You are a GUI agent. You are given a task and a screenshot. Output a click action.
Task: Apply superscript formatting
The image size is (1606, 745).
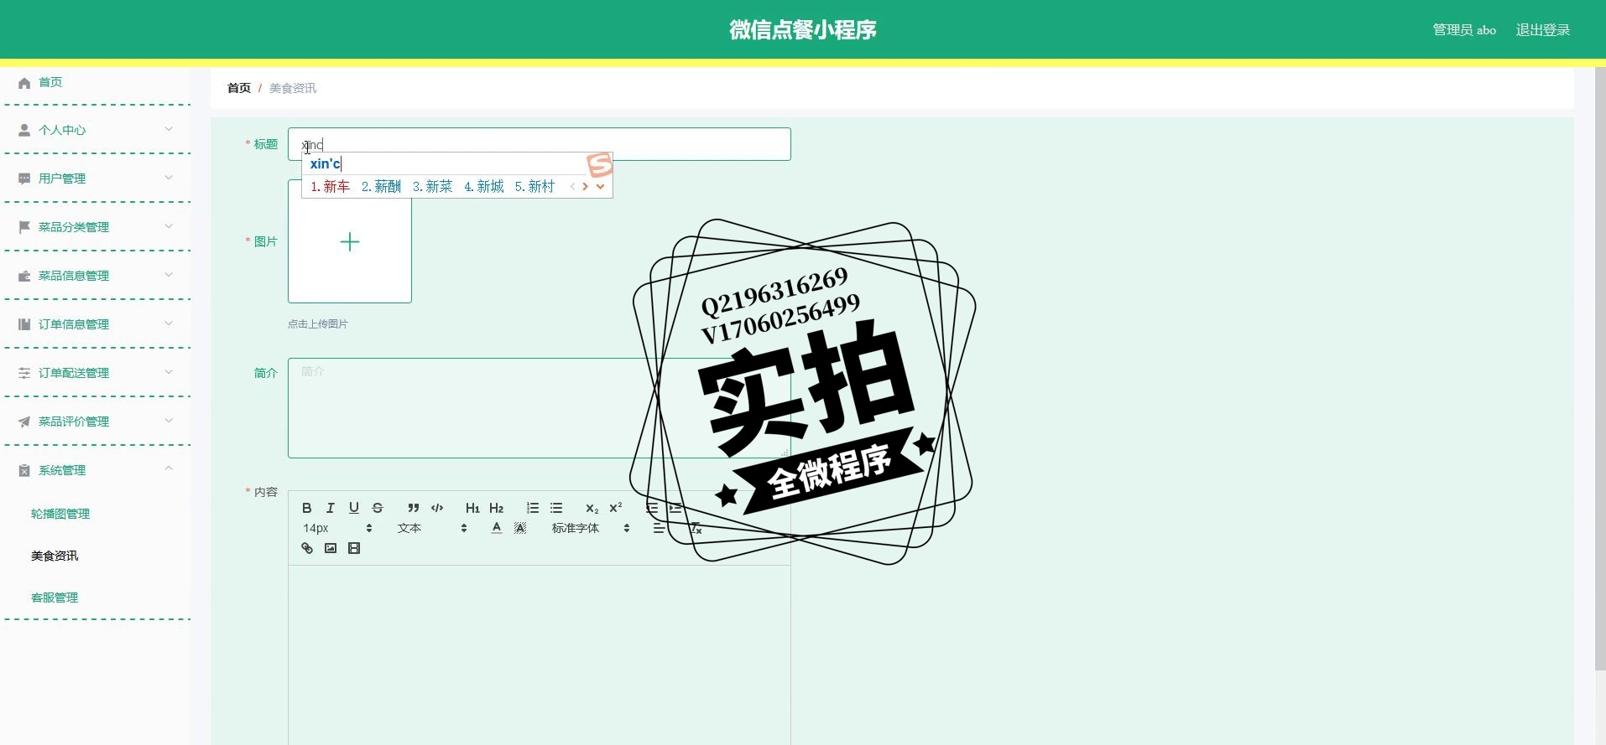616,508
